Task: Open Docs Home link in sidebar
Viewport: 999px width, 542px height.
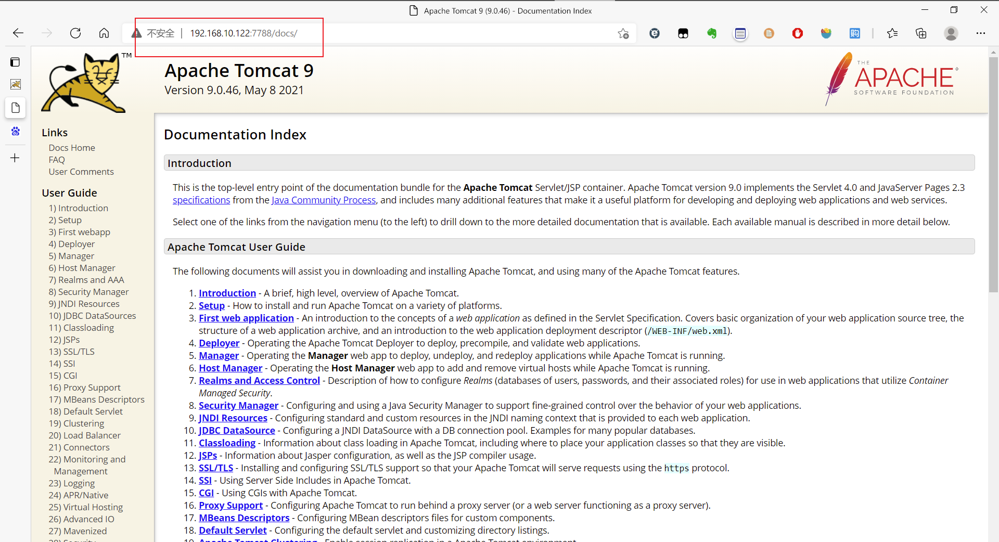Action: [x=72, y=148]
